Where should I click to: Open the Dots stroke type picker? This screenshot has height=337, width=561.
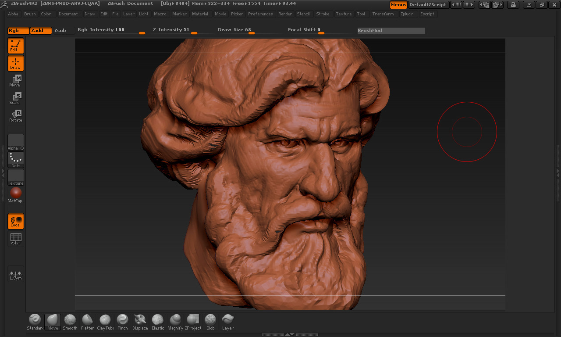tap(16, 160)
